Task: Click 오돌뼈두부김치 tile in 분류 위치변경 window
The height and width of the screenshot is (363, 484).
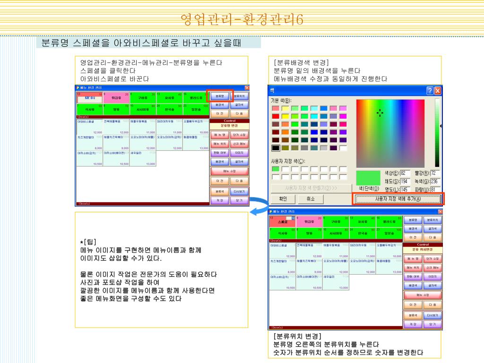Action: [389, 251]
